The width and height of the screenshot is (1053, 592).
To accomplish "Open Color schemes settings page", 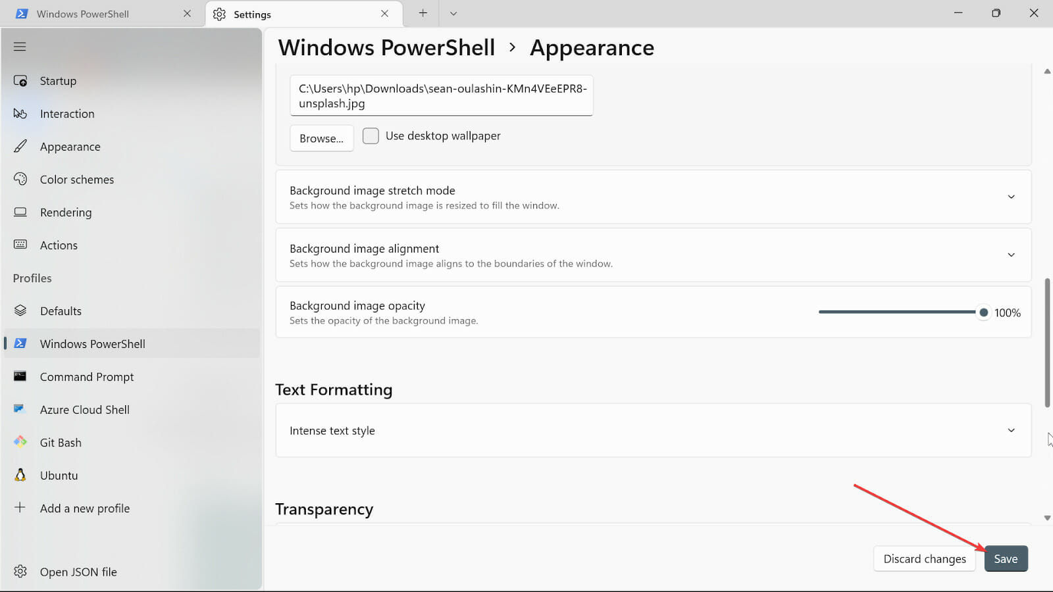I will [132, 180].
